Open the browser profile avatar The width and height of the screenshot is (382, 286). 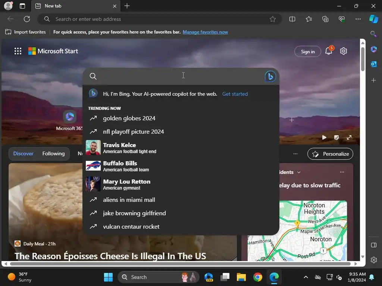(x=8, y=6)
